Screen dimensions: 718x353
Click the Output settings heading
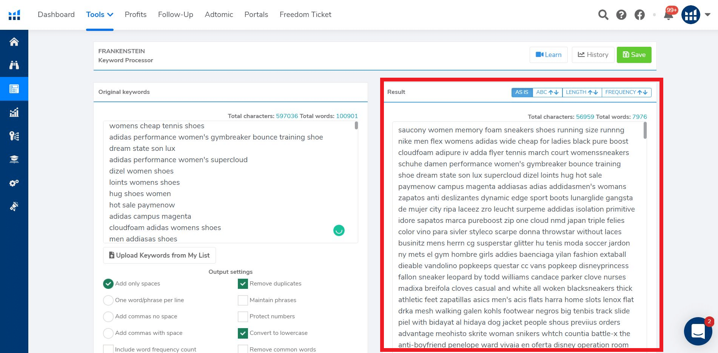pyautogui.click(x=231, y=272)
